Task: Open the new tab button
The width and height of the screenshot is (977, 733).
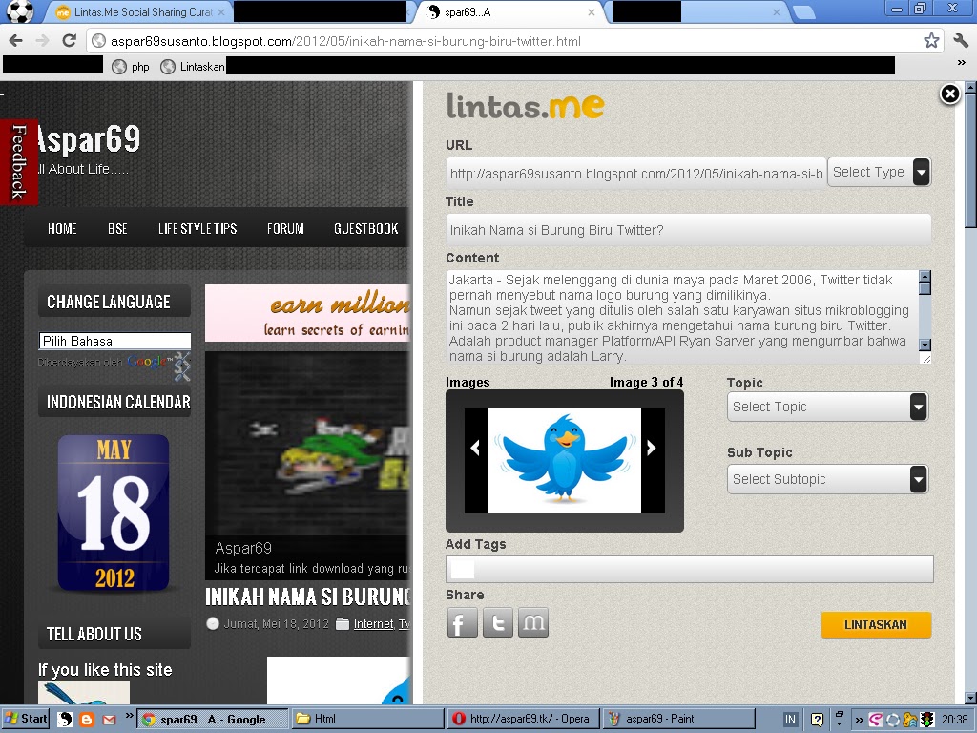Action: tap(804, 12)
